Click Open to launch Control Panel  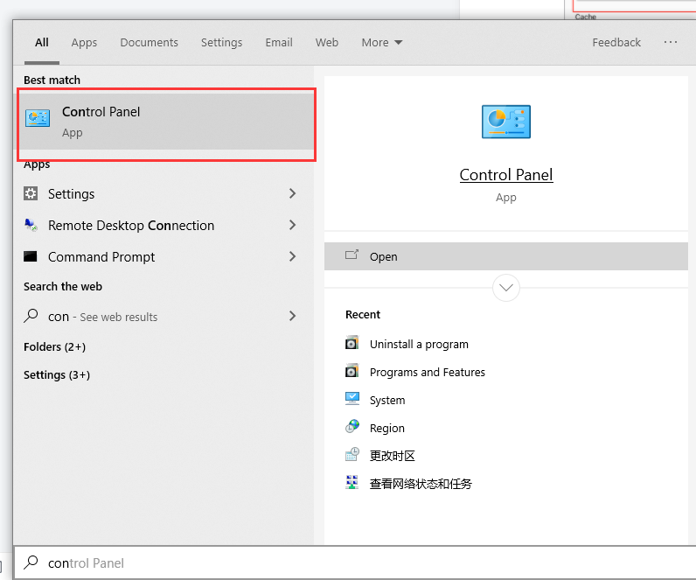click(506, 256)
